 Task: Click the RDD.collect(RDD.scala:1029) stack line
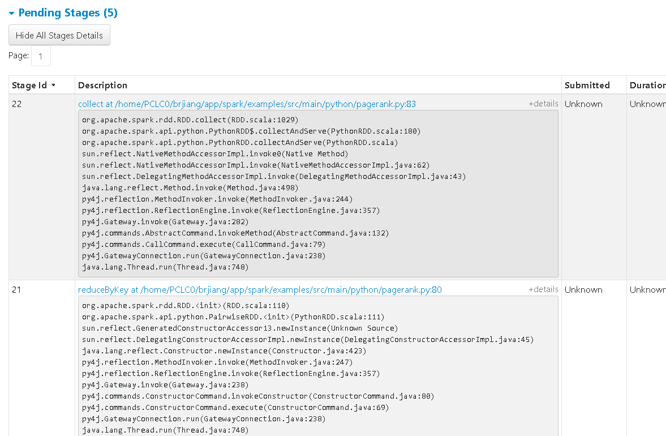[x=190, y=120]
